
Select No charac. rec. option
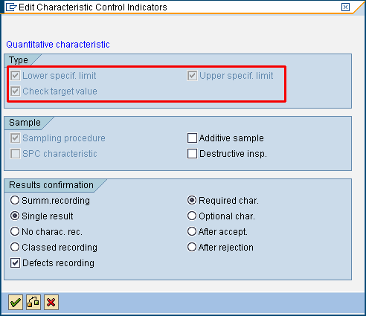pyautogui.click(x=15, y=231)
